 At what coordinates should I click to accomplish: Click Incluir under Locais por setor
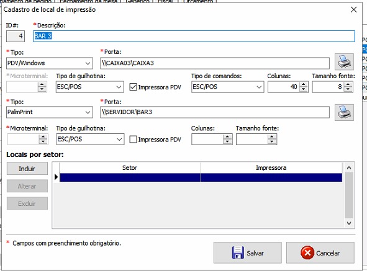coord(27,169)
